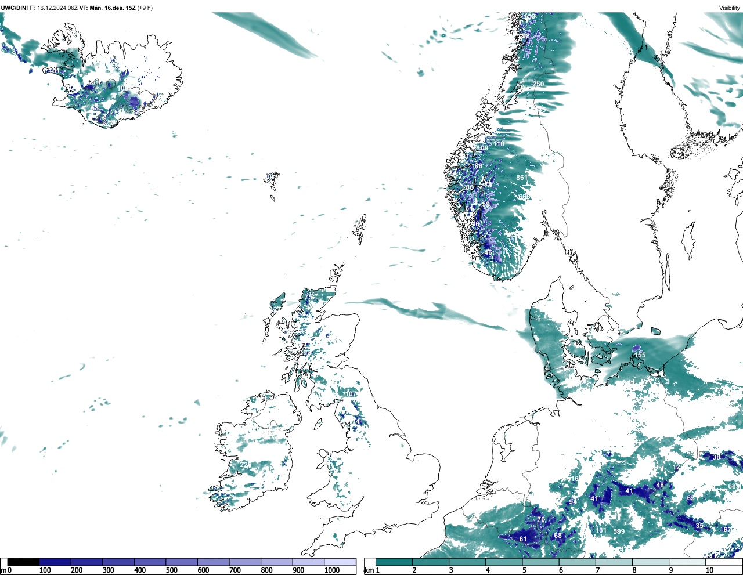Click the "5" km legend tick label

[x=525, y=570]
